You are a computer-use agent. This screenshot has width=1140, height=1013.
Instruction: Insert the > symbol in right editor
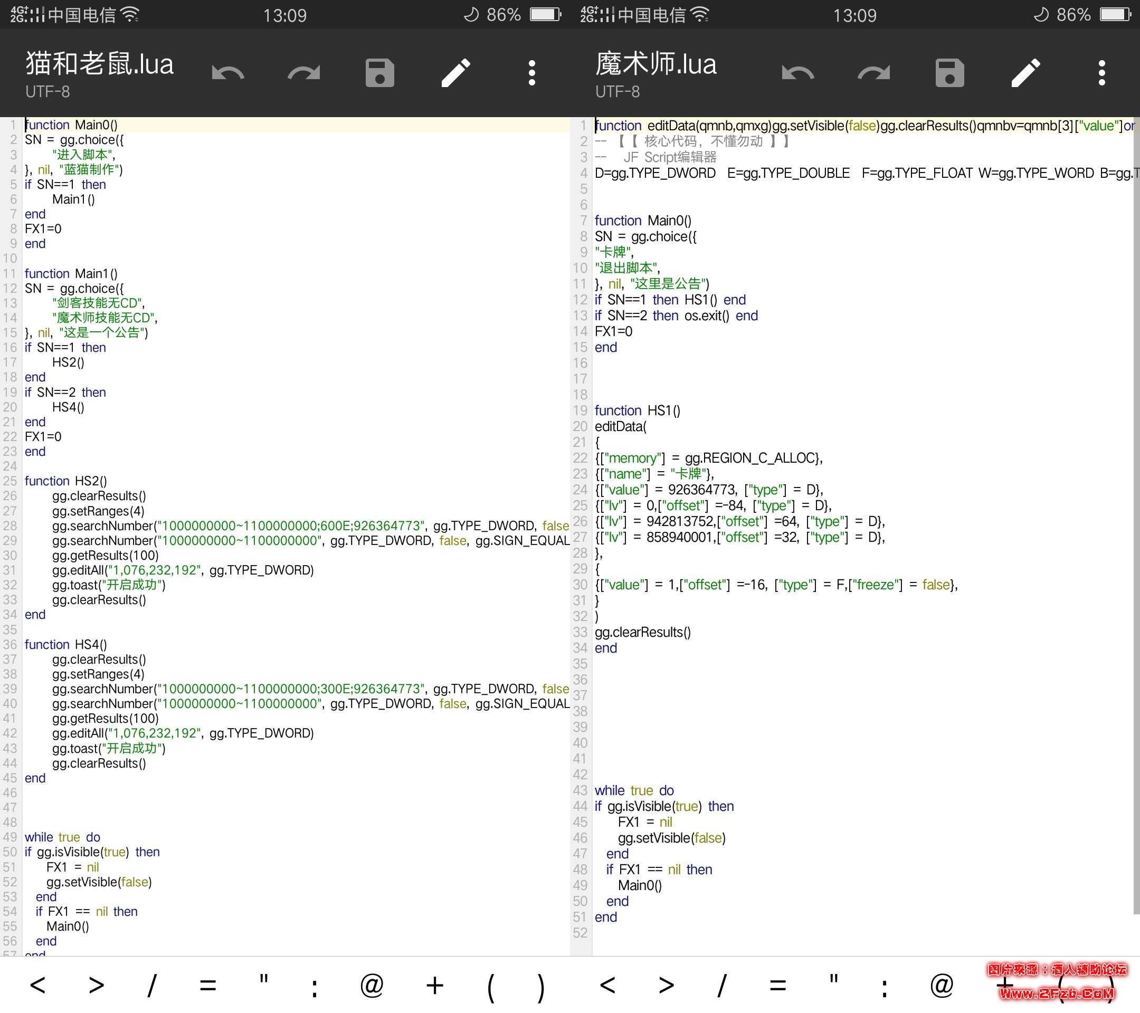(667, 985)
